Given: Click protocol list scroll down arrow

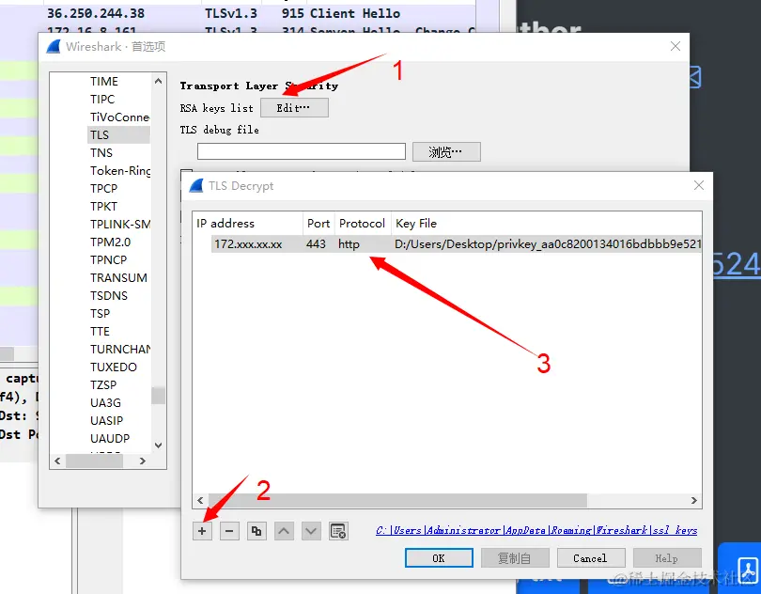Looking at the screenshot, I should (158, 445).
